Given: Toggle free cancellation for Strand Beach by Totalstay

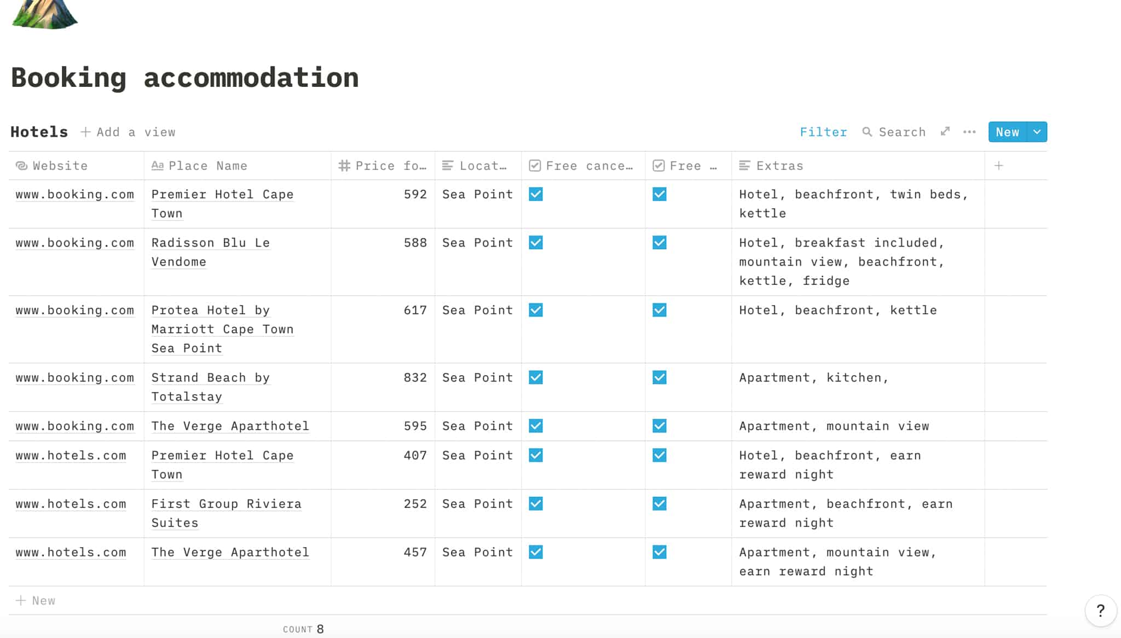Looking at the screenshot, I should (535, 377).
